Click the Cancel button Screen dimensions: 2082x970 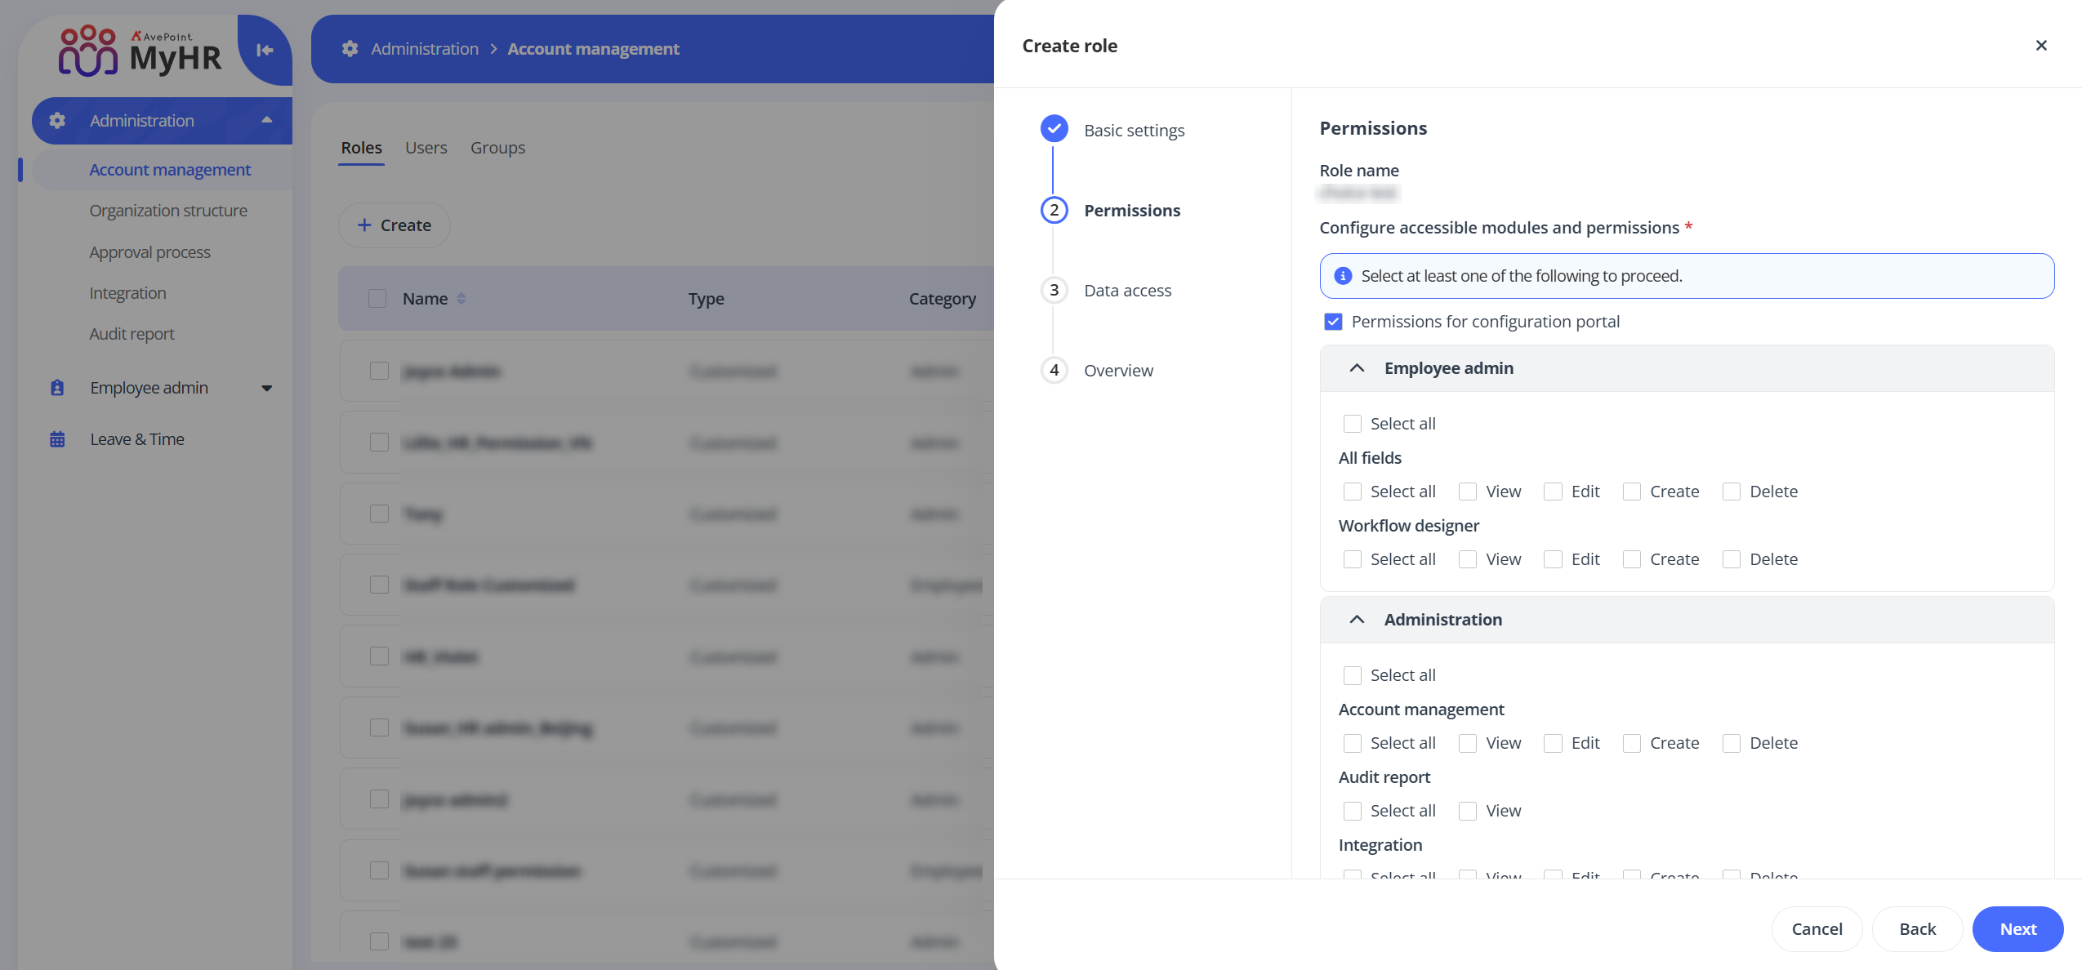point(1817,929)
